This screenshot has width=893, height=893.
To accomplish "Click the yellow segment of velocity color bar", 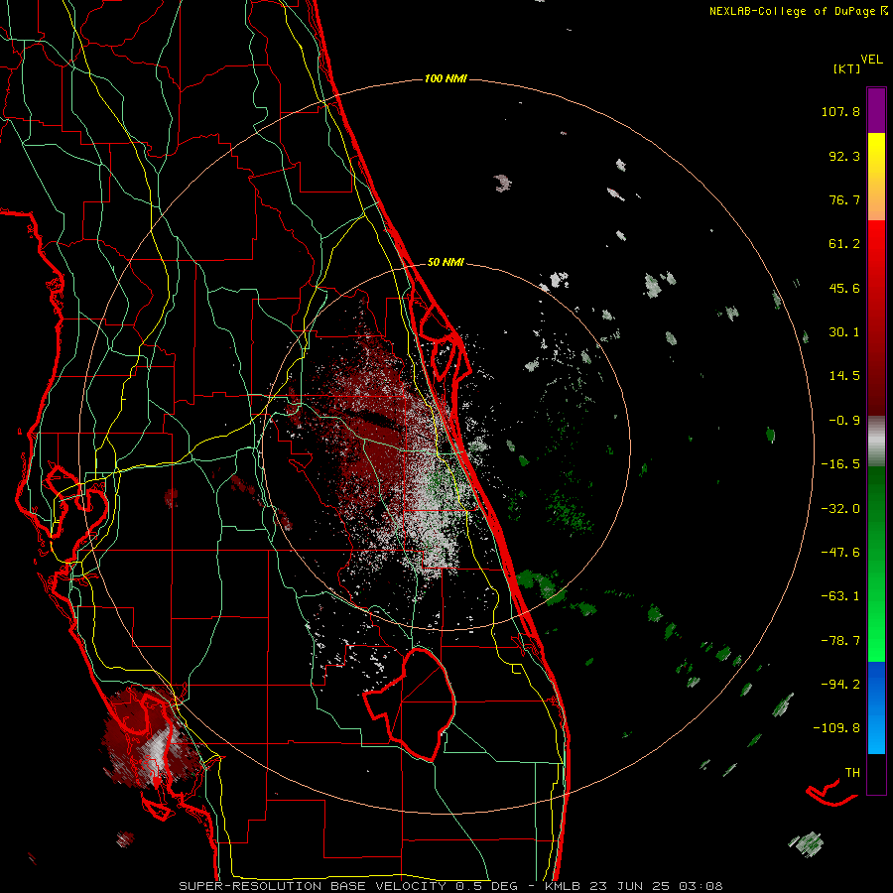I will click(876, 155).
